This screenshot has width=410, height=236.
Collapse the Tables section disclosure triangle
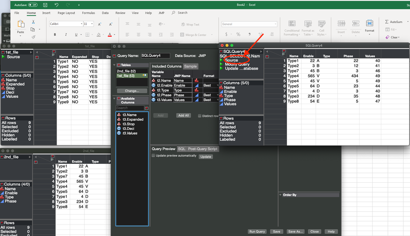point(115,65)
